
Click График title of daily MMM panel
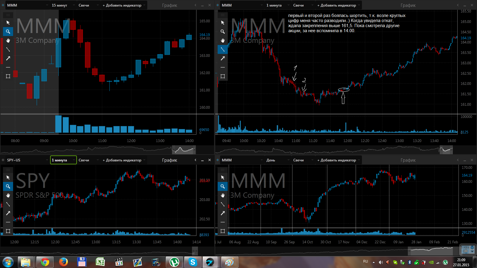click(408, 160)
